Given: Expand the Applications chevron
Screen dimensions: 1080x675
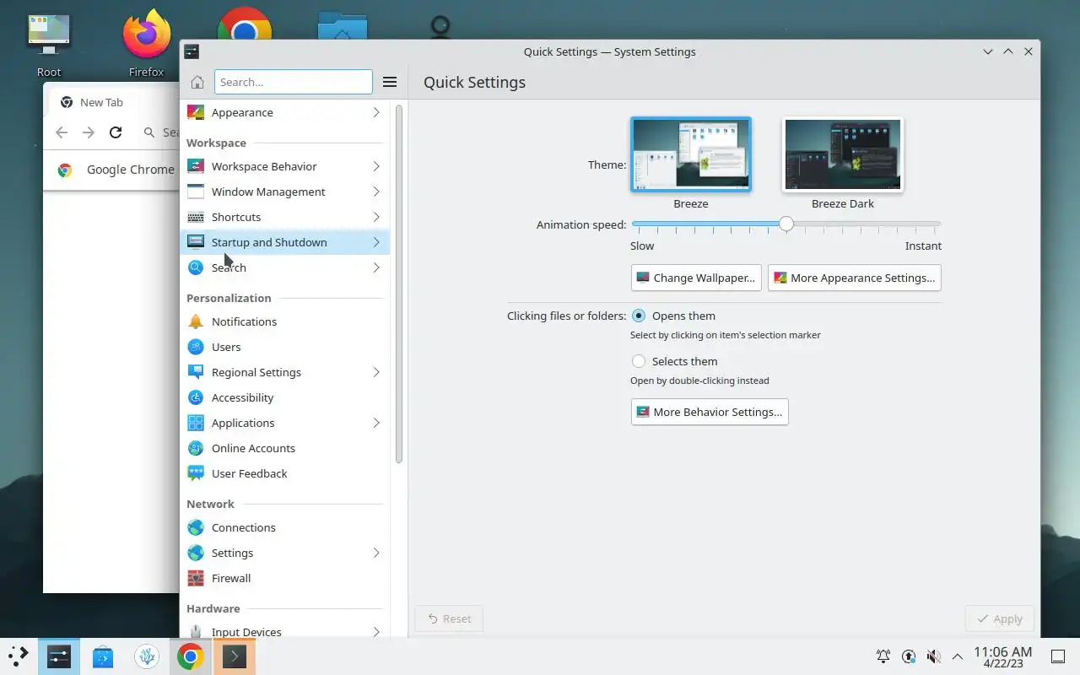Looking at the screenshot, I should 376,423.
